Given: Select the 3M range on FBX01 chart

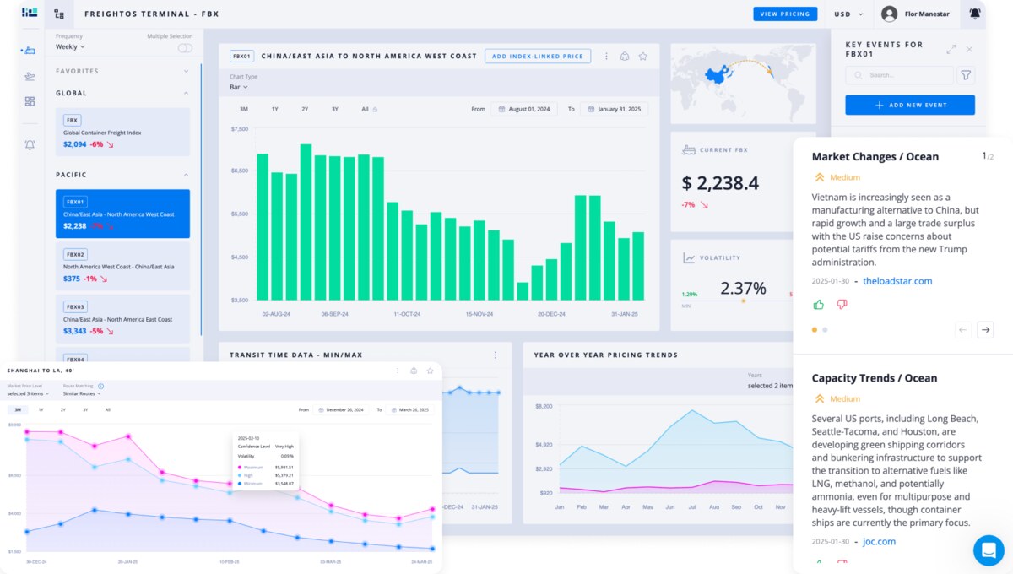Looking at the screenshot, I should coord(243,109).
